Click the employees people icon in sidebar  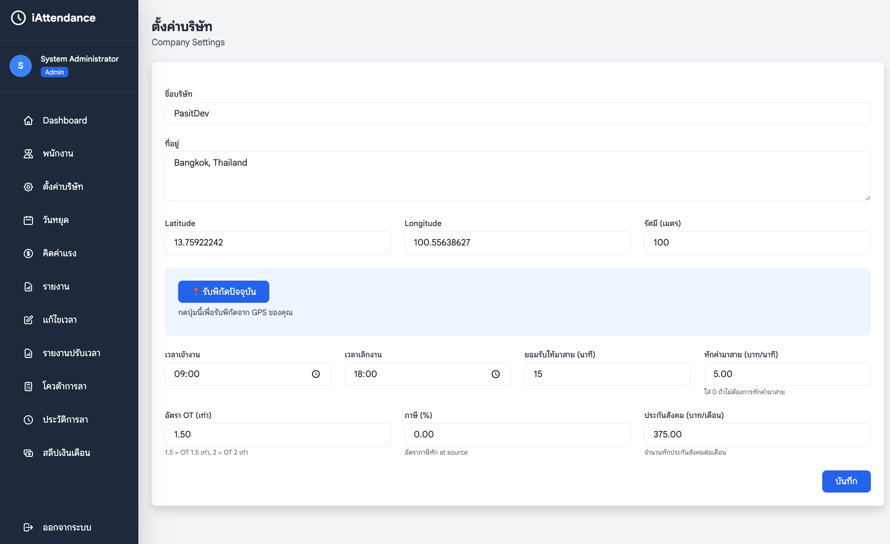point(28,154)
